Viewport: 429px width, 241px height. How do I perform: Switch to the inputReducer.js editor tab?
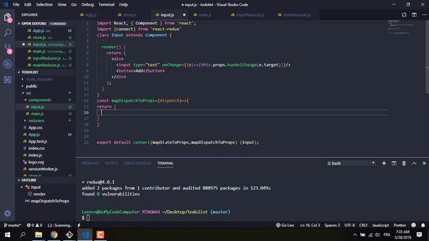250,15
